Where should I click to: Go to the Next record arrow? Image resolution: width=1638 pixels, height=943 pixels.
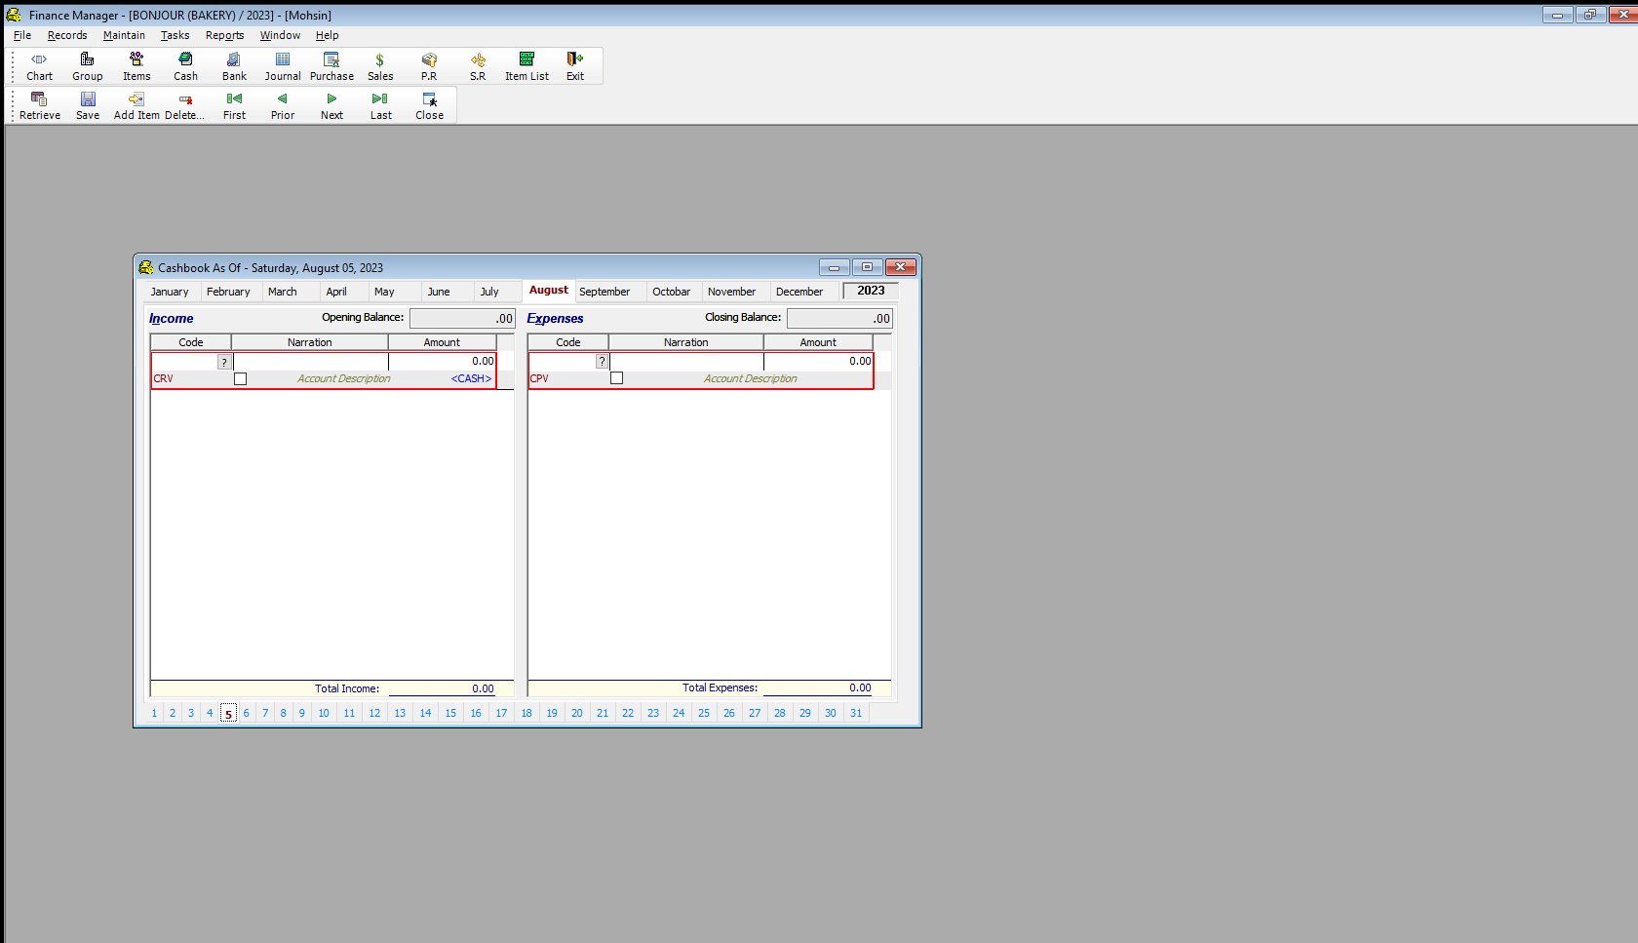click(x=331, y=104)
